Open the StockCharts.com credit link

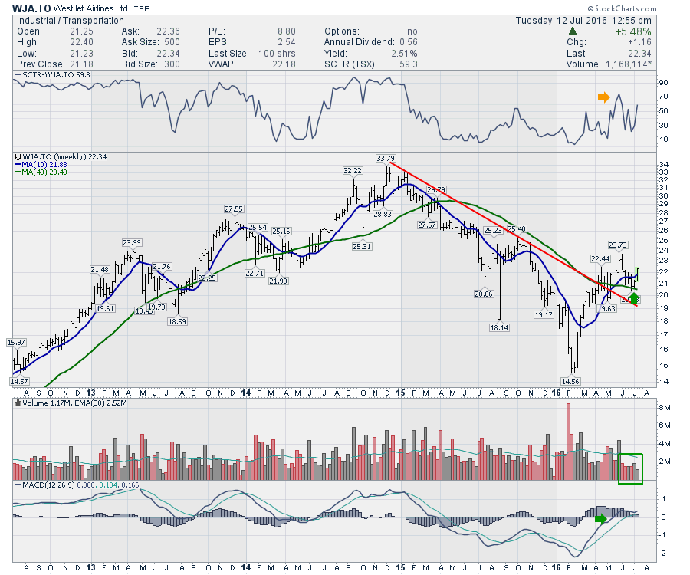[622, 8]
